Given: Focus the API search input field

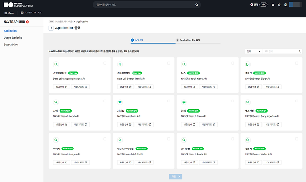Looking at the screenshot, I should (280, 51).
